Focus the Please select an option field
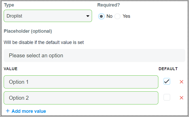This screenshot has width=189, height=117. tap(94, 55)
